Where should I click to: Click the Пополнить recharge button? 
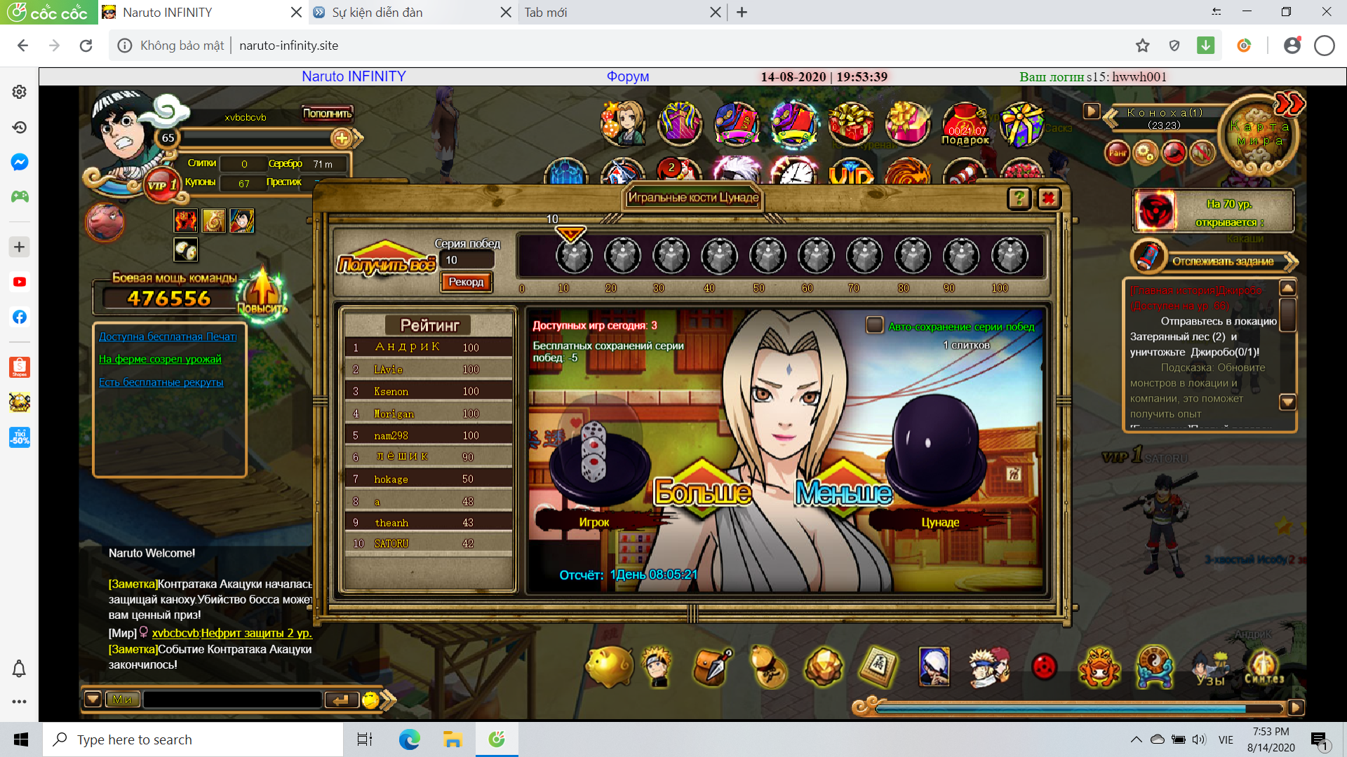point(328,113)
